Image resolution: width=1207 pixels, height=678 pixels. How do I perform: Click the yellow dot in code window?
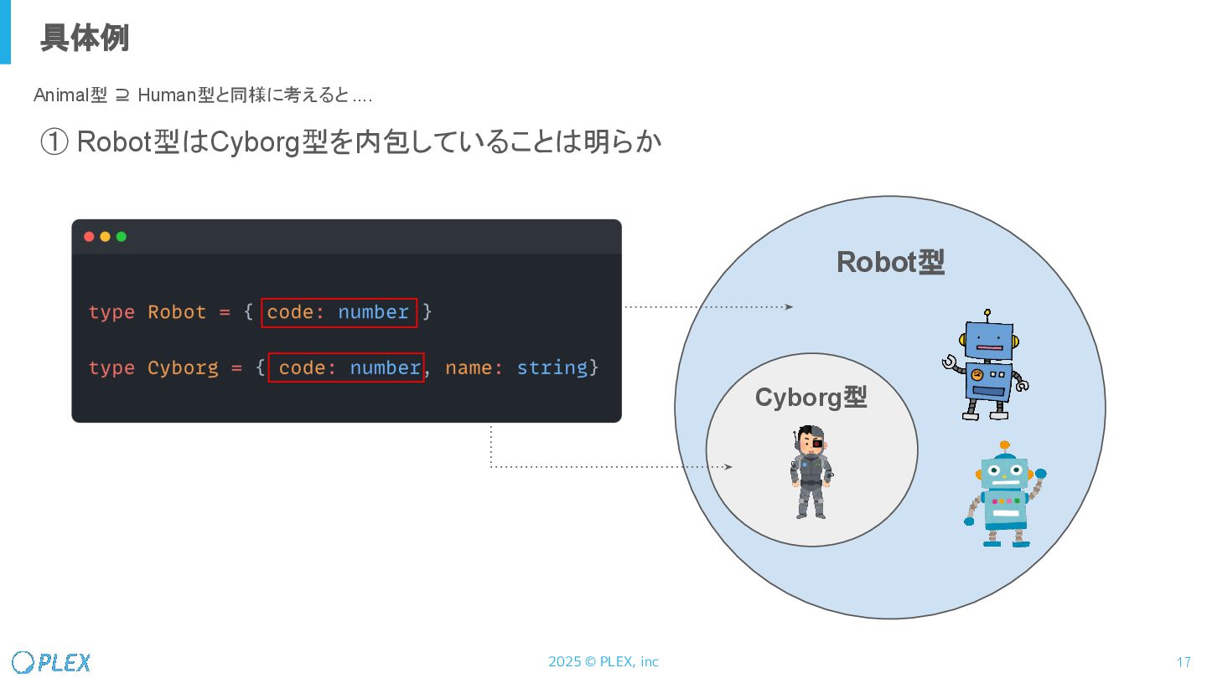pos(106,237)
